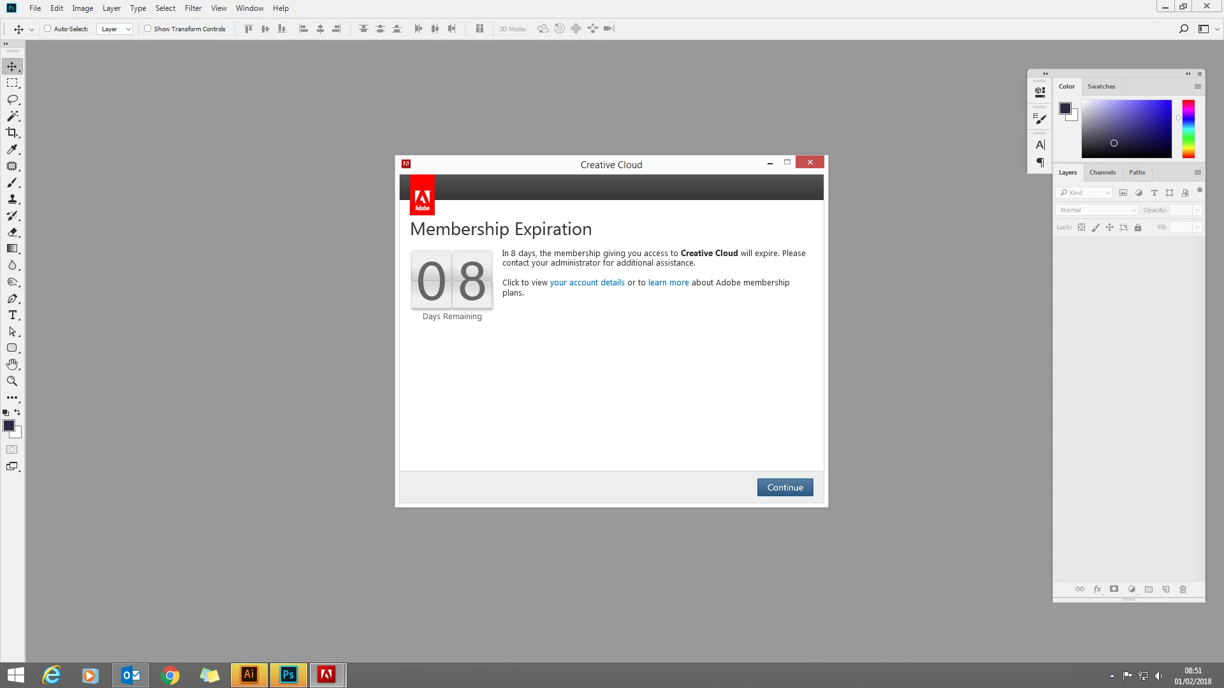Click the Continue button

click(x=785, y=487)
